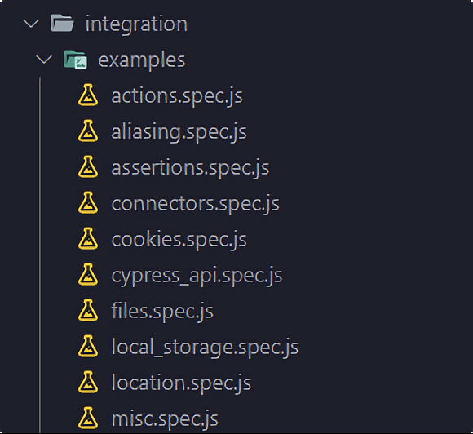
Task: Select the examples folder label
Action: coord(142,60)
